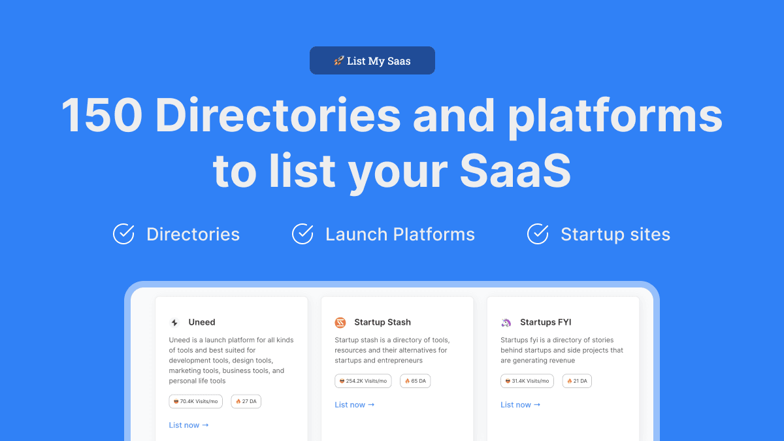Image resolution: width=784 pixels, height=441 pixels.
Task: Click the Startup sites feature label
Action: click(x=615, y=234)
